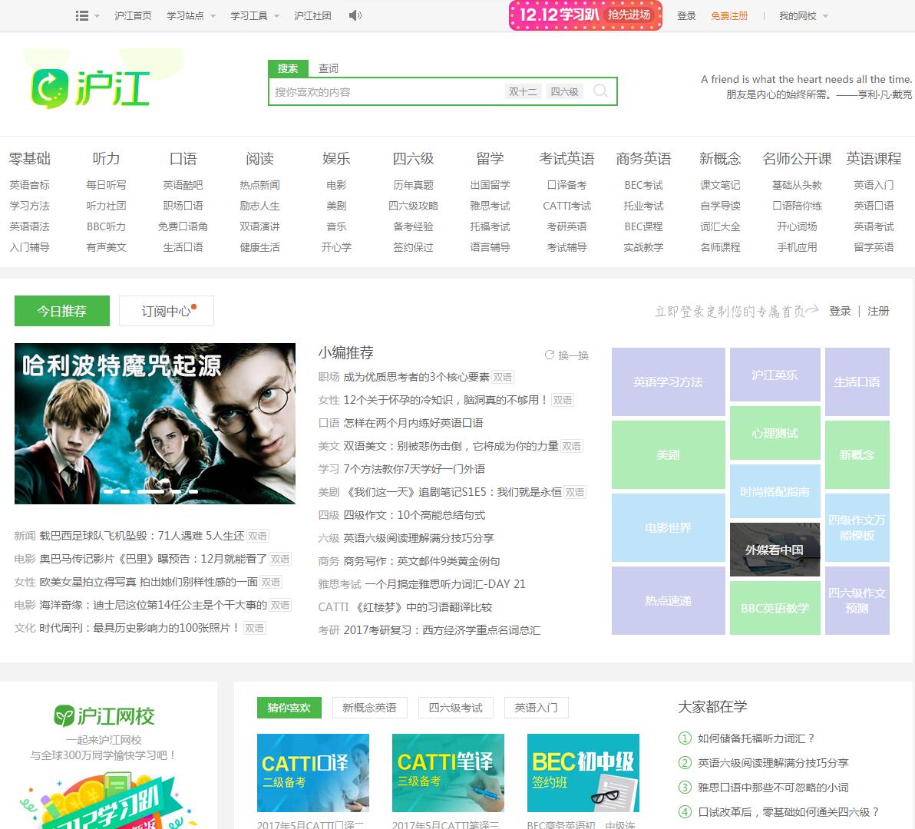Open article 四级作文：10个高能总结句式
The image size is (915, 829).
point(415,514)
